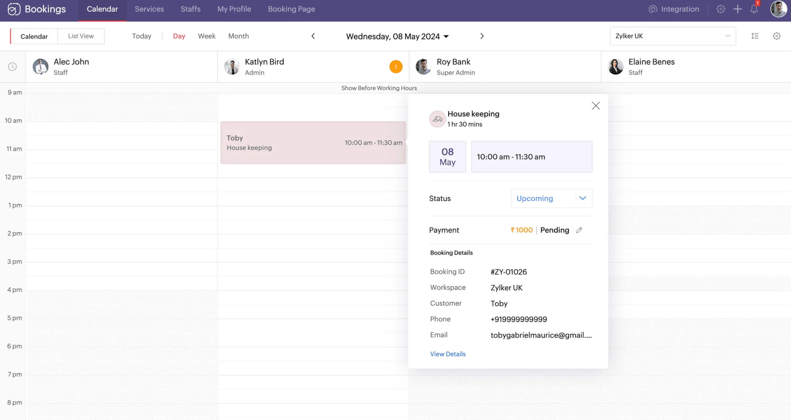Open the Zylker UK workspace dropdown
This screenshot has width=791, height=420.
[672, 36]
